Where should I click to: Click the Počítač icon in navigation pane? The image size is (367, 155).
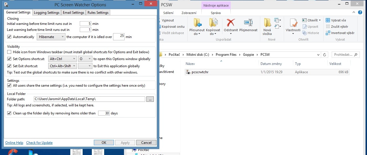pos(134,150)
